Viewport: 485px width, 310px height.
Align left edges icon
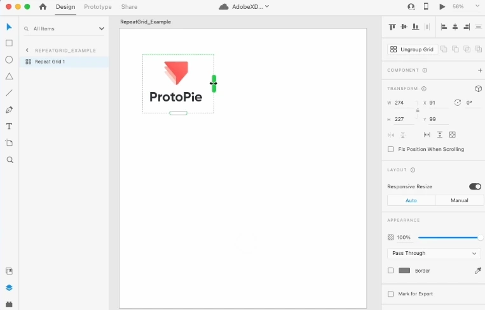tap(444, 27)
